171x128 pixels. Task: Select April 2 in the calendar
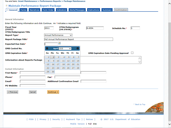click(52, 57)
